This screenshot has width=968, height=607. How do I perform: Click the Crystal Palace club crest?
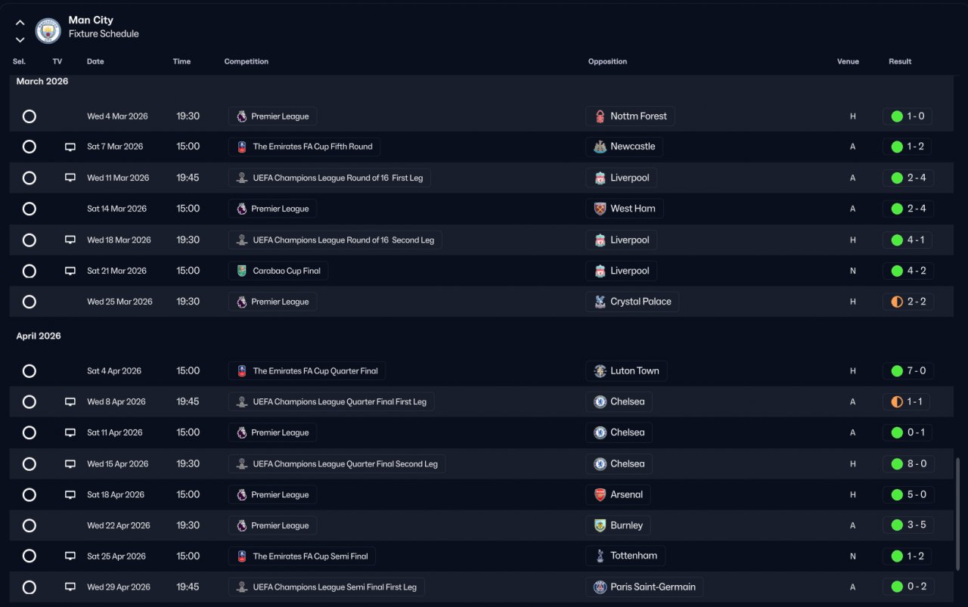tap(600, 302)
